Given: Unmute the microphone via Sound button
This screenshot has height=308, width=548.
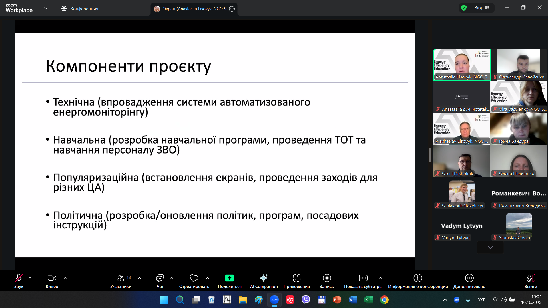Looking at the screenshot, I should pyautogui.click(x=19, y=281).
